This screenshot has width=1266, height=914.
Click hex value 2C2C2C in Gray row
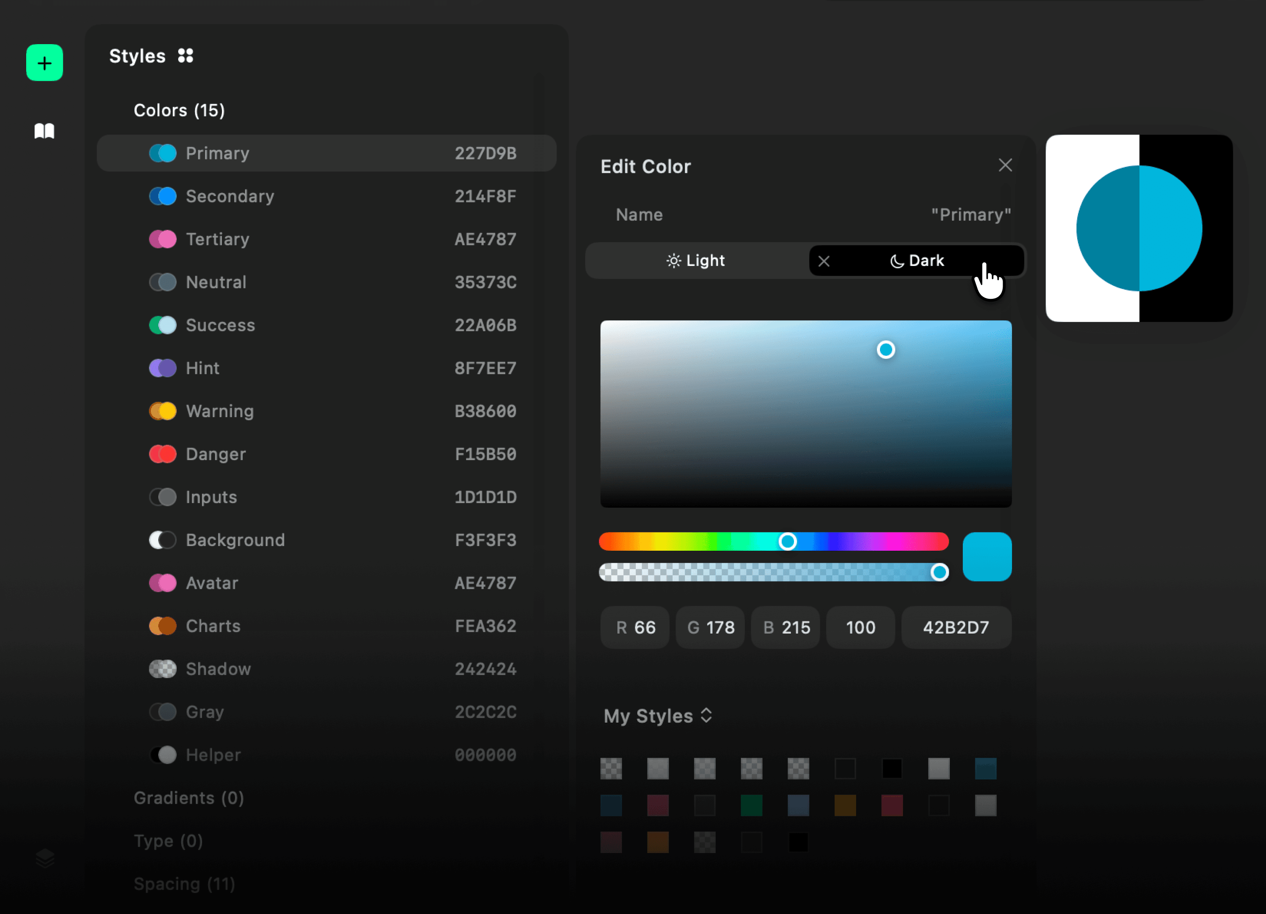tap(485, 711)
